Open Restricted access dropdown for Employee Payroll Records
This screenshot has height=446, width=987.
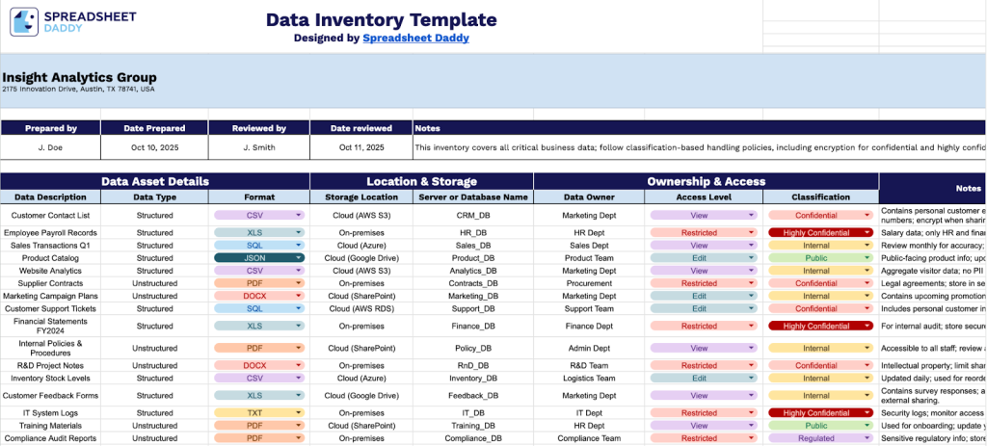pos(753,233)
